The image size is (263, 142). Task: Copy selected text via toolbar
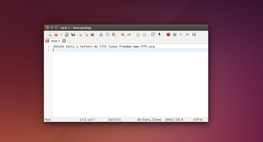click(107, 34)
